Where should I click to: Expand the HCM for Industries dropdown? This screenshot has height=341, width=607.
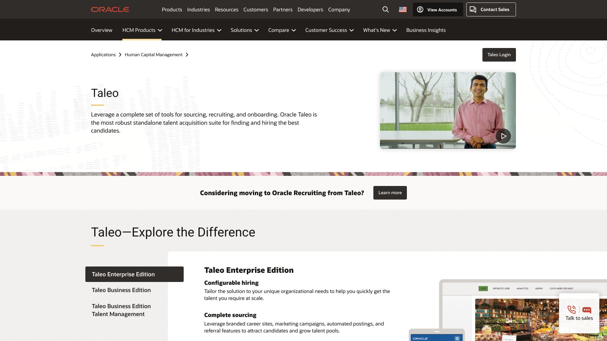click(x=196, y=30)
